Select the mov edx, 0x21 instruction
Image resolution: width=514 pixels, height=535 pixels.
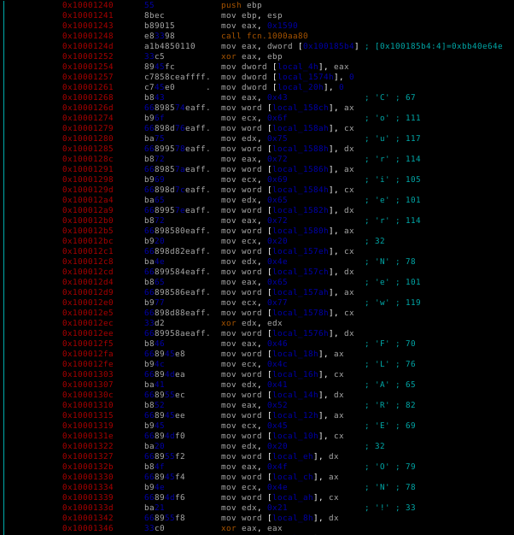click(254, 508)
